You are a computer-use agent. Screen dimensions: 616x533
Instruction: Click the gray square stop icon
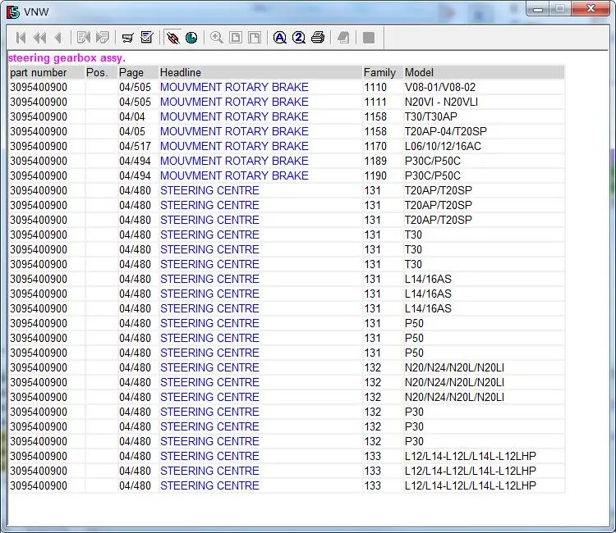369,38
